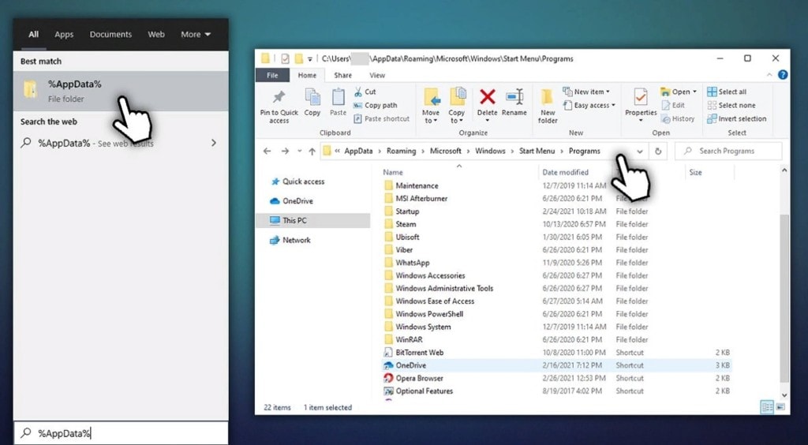Open the New item dropdown
The height and width of the screenshot is (445, 808).
point(586,92)
